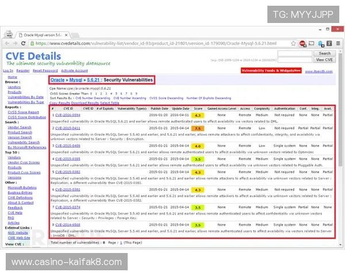Open Vulnerabilities By Date in sidebar
Viewport: 345px width, 276px height.
[25, 97]
